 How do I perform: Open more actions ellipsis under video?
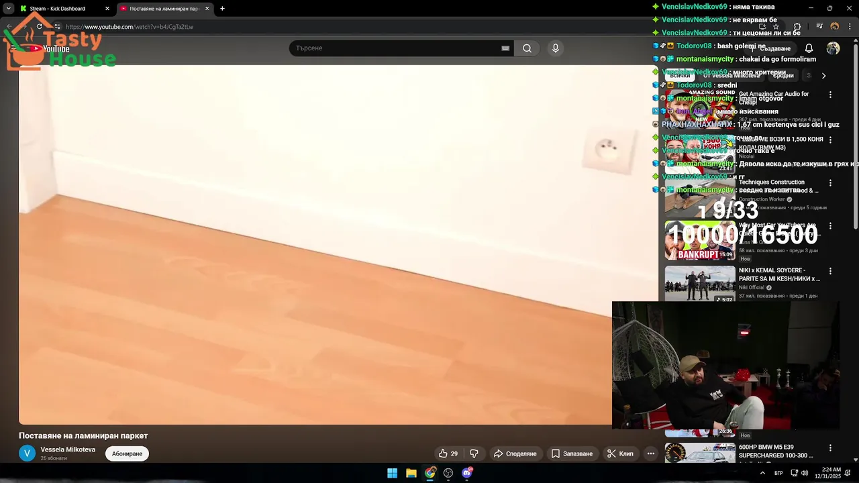pos(650,453)
